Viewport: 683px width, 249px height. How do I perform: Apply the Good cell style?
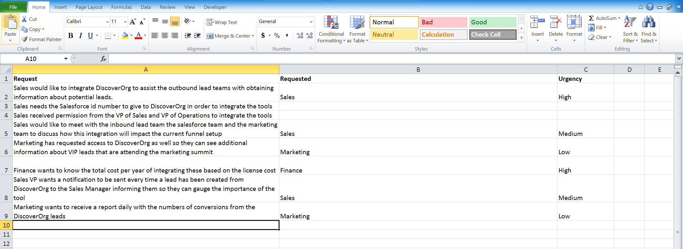click(492, 22)
